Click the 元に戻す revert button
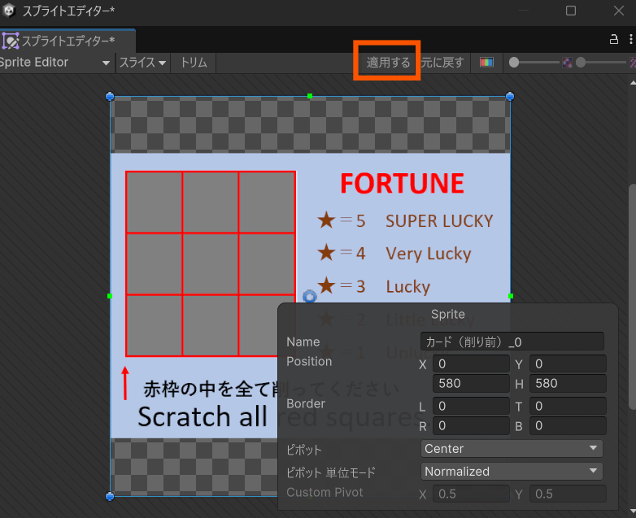 (x=442, y=63)
